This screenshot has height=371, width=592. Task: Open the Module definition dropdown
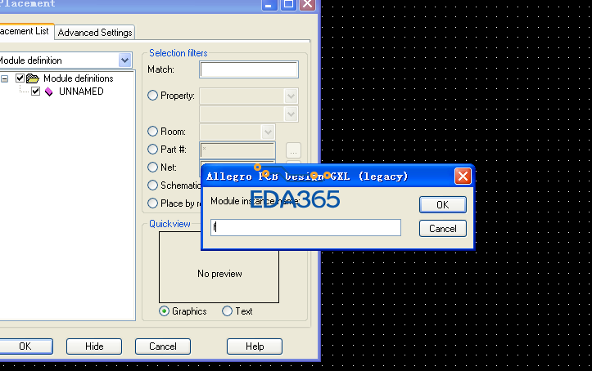(124, 60)
